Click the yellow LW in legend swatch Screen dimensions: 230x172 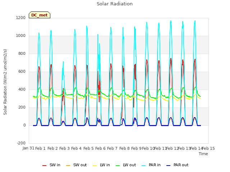coord(95,166)
